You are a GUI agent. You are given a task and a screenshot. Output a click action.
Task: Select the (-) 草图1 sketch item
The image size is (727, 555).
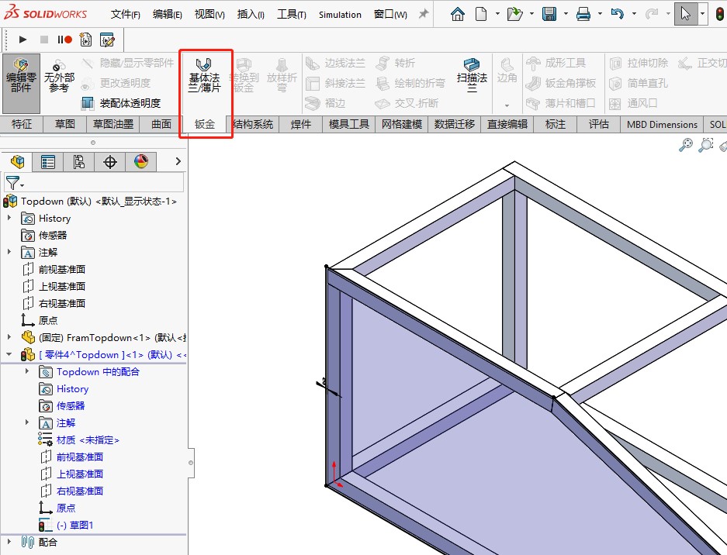pos(66,525)
